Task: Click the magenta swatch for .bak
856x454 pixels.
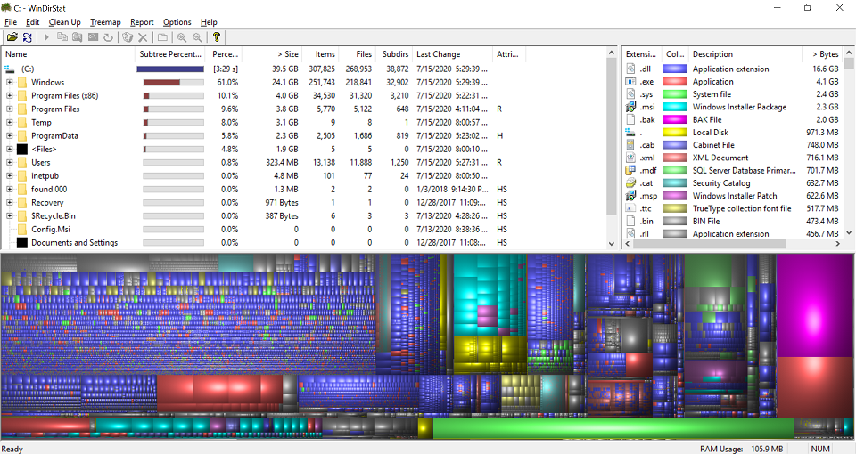Action: click(x=675, y=119)
